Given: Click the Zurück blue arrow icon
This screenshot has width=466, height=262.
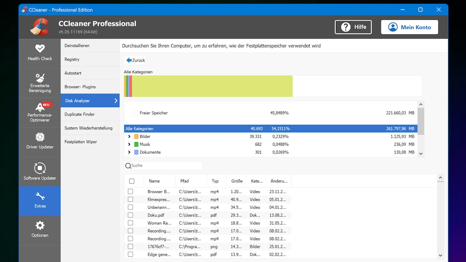Looking at the screenshot, I should [129, 60].
